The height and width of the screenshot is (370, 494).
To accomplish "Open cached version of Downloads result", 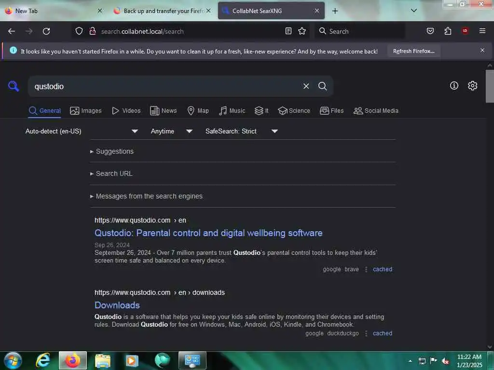I will [x=383, y=333].
